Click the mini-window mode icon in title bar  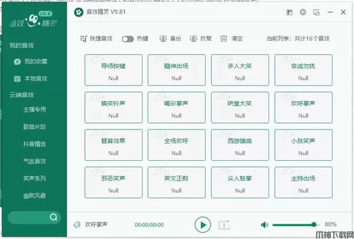[x=316, y=12]
